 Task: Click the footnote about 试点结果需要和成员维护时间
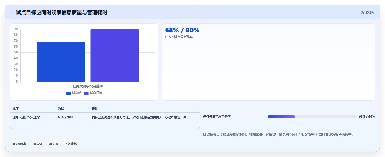(x=278, y=135)
